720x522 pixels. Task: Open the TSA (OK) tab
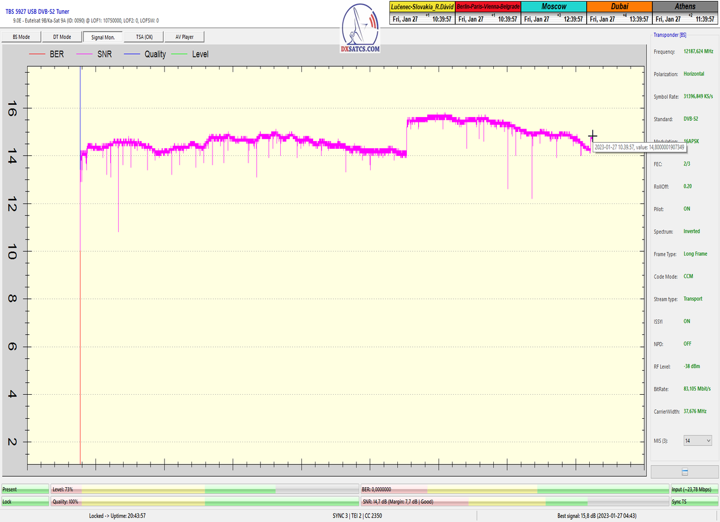point(144,37)
